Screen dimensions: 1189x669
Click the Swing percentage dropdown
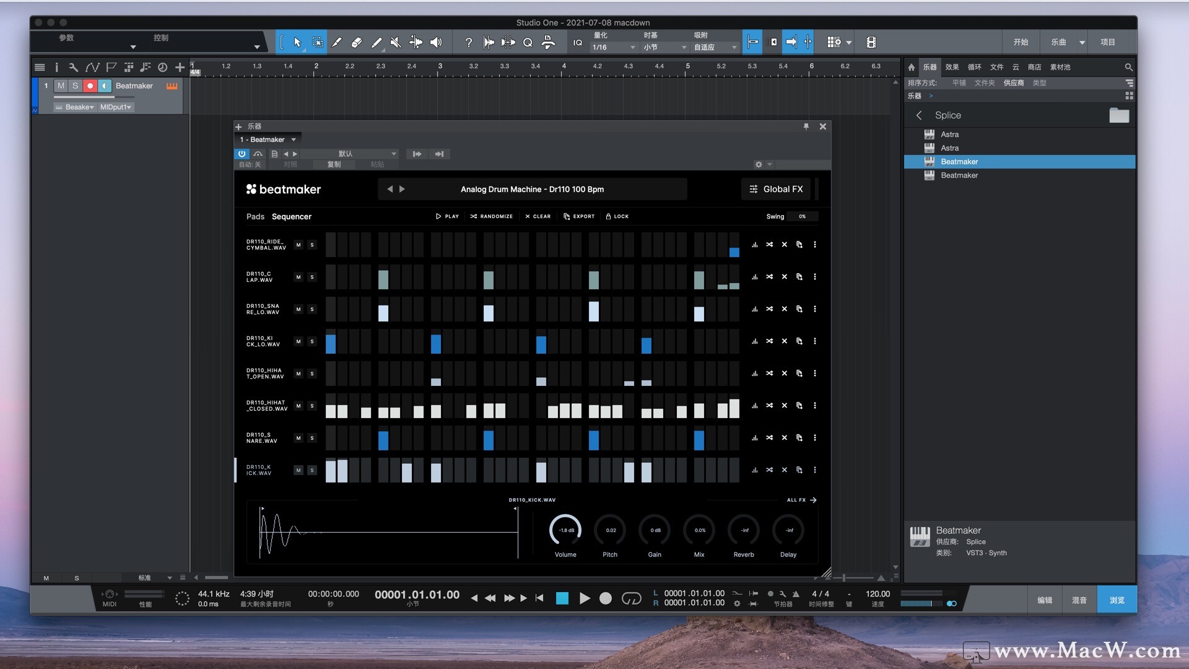803,216
